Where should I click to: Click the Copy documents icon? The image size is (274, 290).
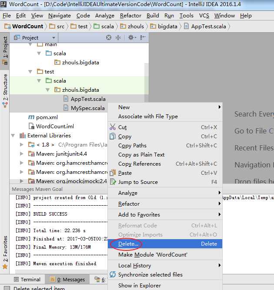[113, 137]
